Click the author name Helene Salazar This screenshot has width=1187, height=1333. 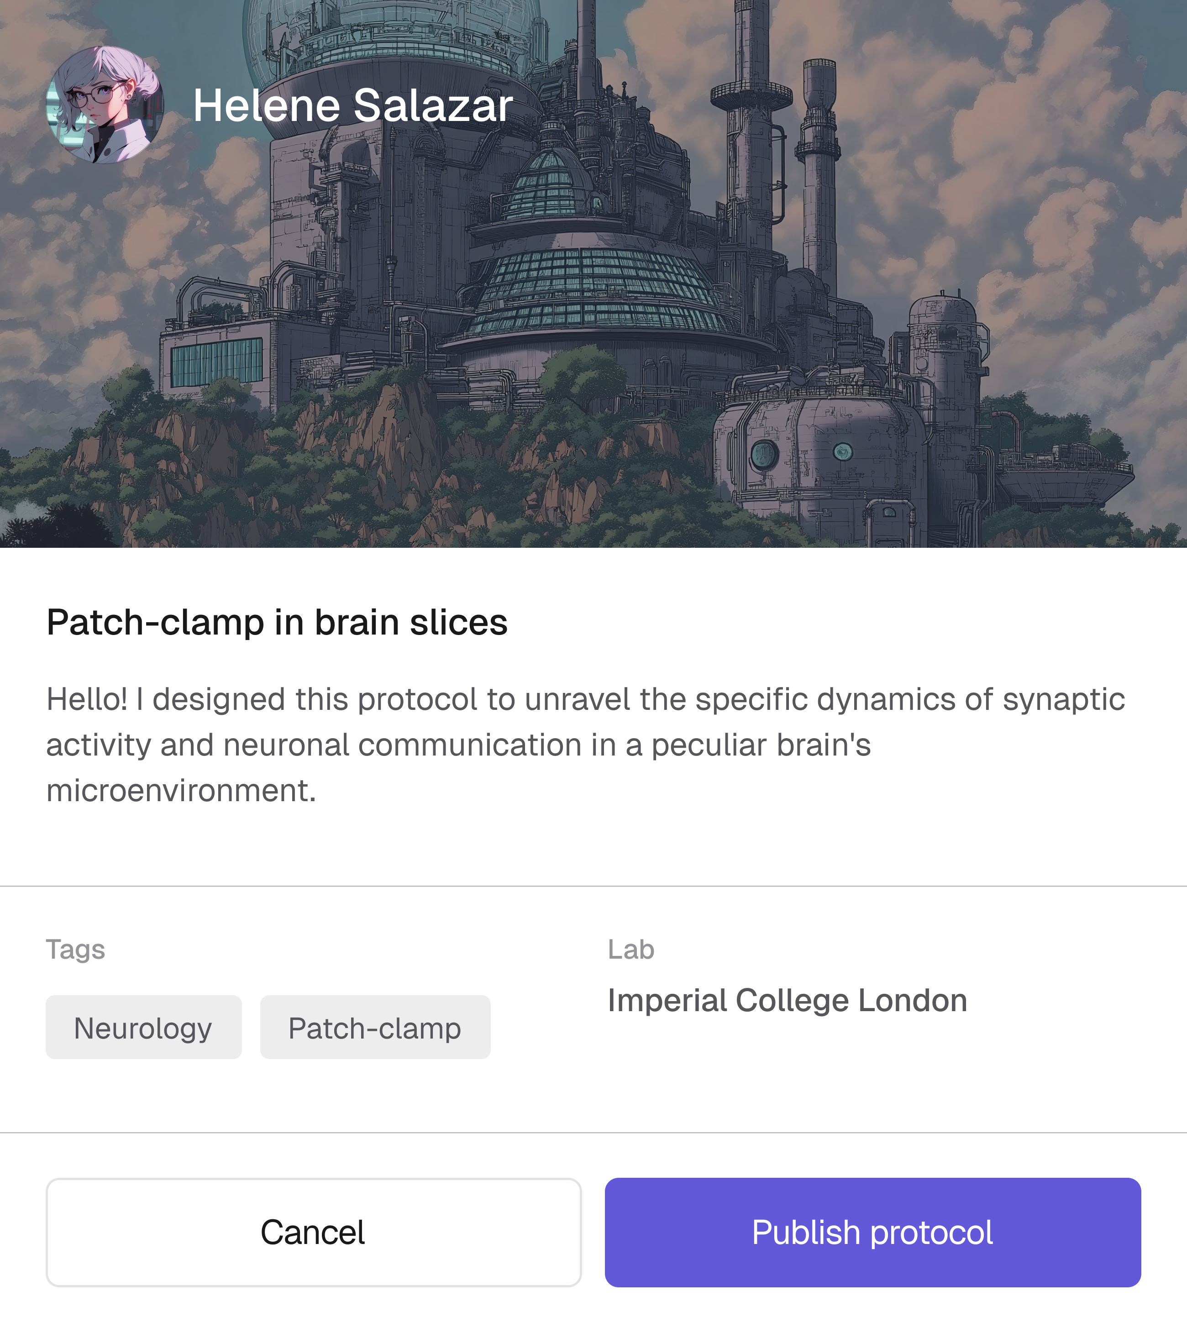point(353,105)
